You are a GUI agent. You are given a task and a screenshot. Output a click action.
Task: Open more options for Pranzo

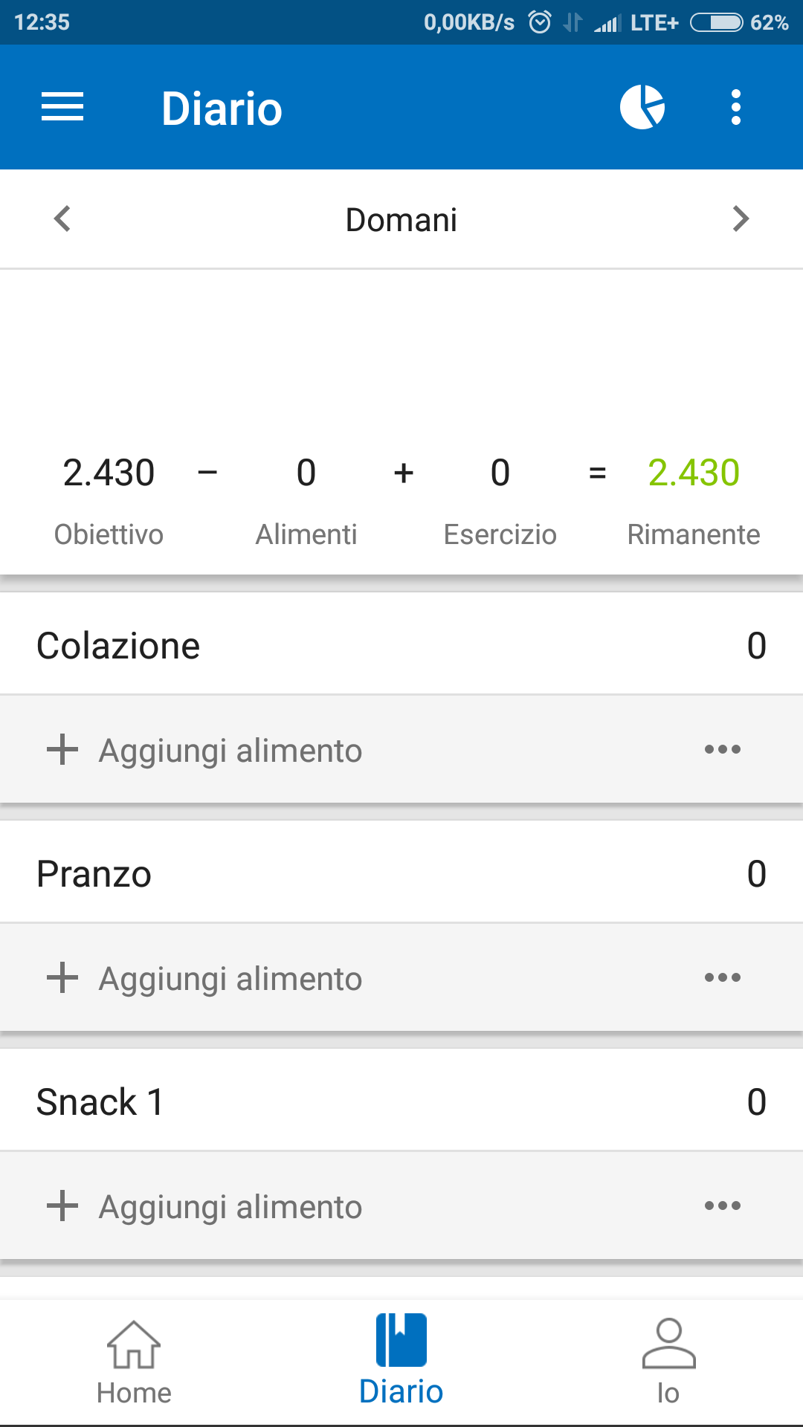(722, 977)
